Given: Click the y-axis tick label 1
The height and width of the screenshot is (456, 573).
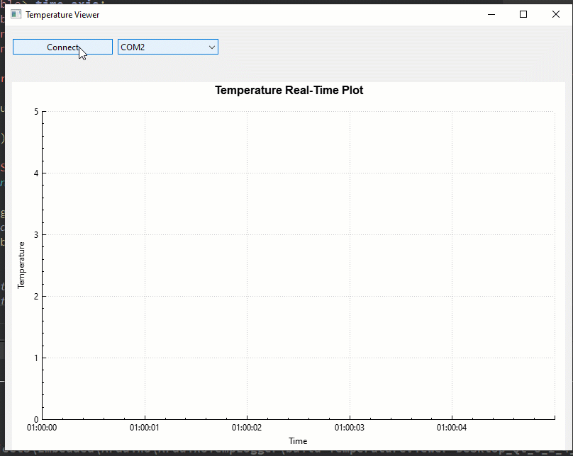Looking at the screenshot, I should coord(35,358).
